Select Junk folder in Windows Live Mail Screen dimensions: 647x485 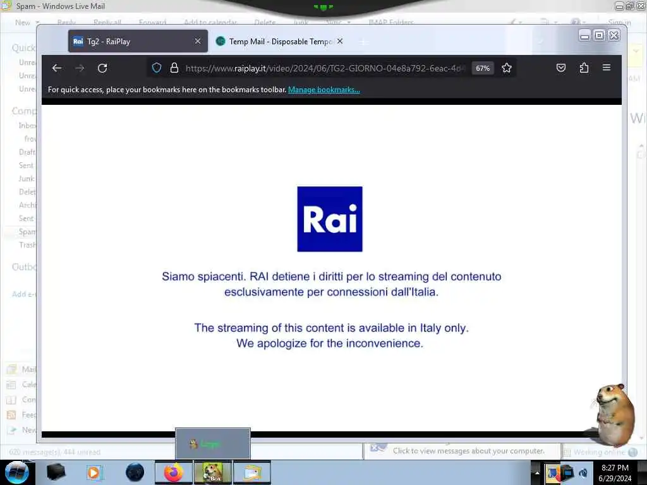(27, 179)
